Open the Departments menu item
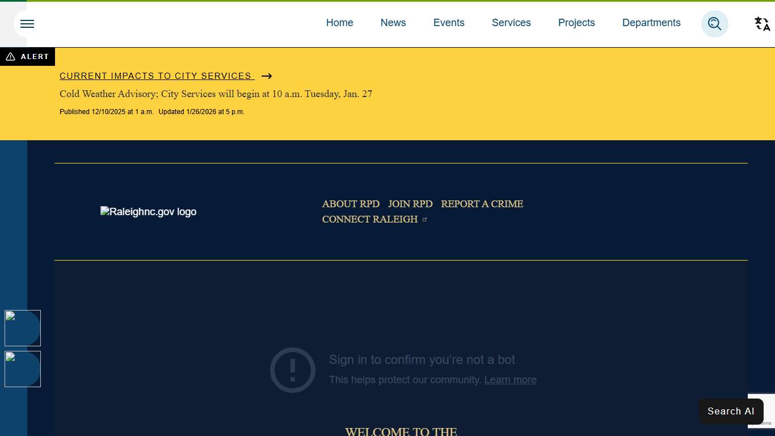 [651, 23]
